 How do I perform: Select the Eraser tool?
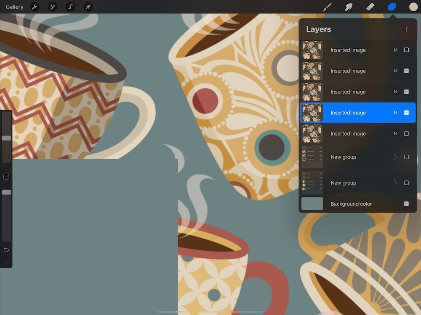pos(370,7)
